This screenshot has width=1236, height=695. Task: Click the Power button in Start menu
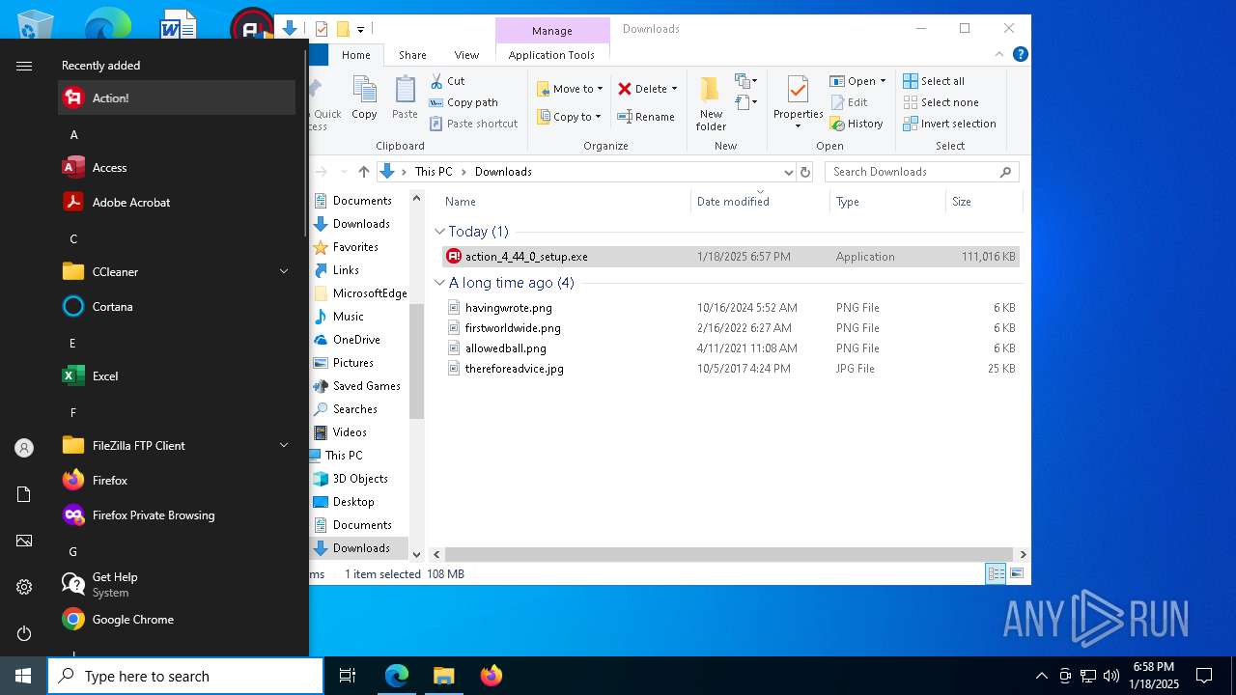pyautogui.click(x=24, y=633)
